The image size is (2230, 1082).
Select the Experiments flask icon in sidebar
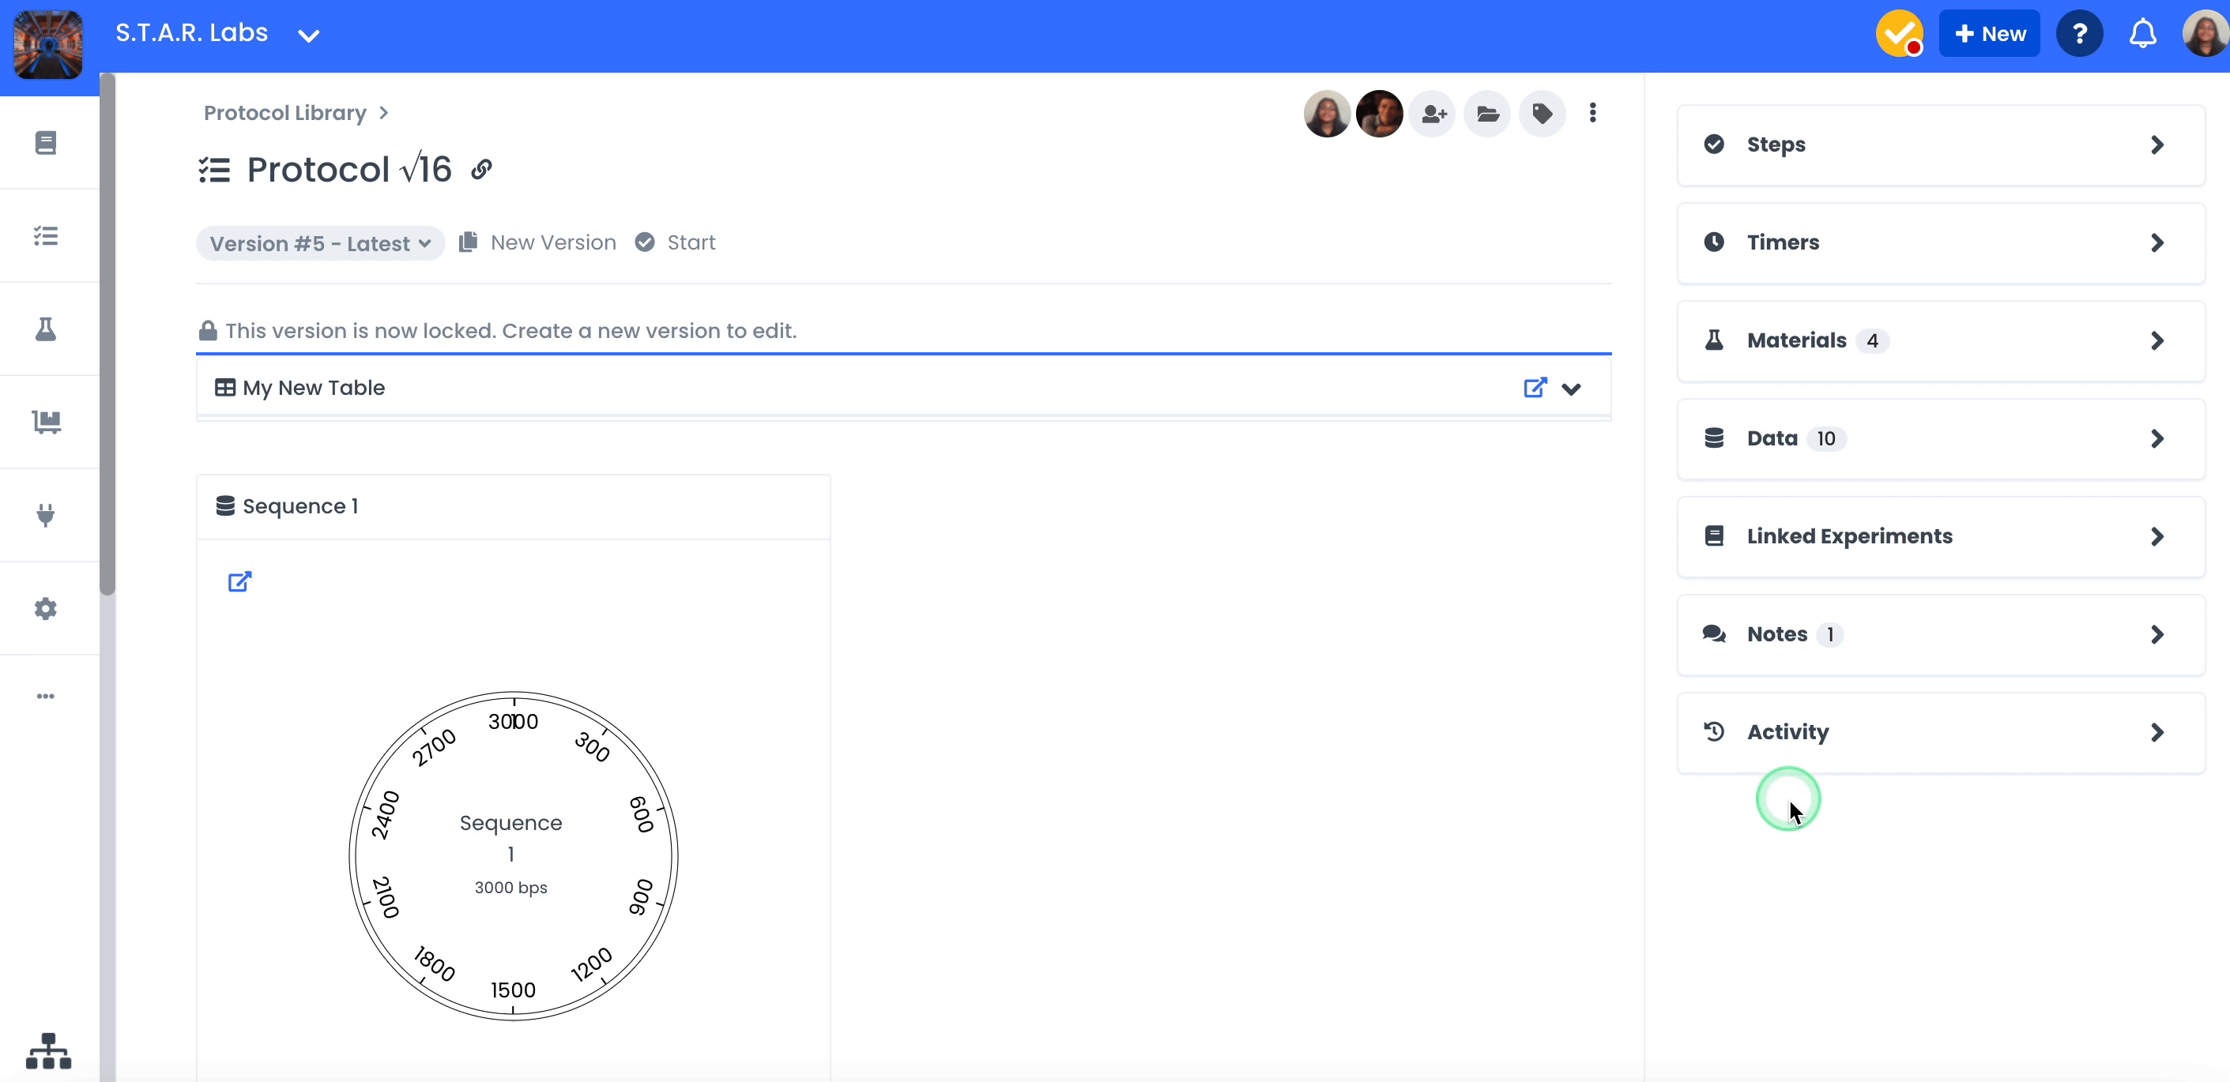pyautogui.click(x=45, y=329)
